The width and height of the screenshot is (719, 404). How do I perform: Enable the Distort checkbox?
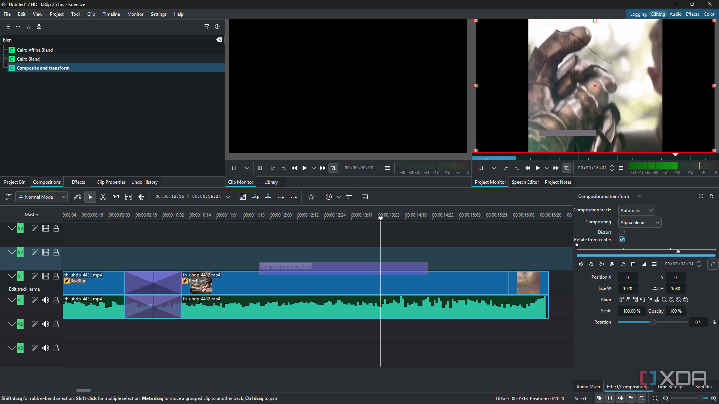pyautogui.click(x=622, y=232)
